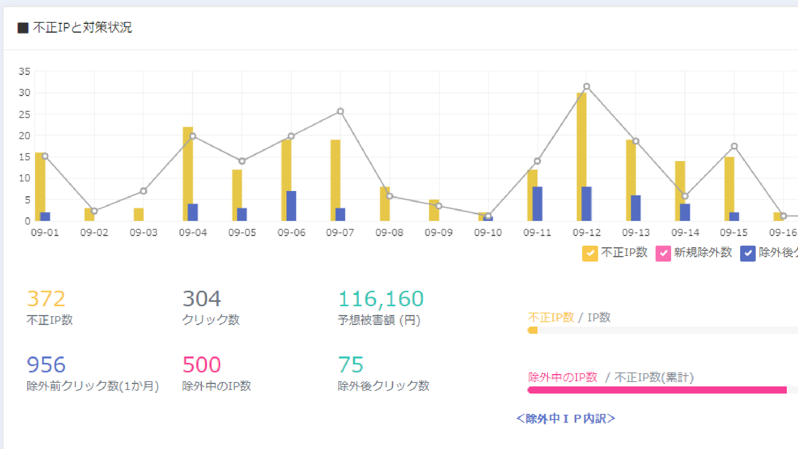Viewport: 798px width, 449px height.
Task: Click the 500 除外中のIP数 value
Action: (201, 364)
